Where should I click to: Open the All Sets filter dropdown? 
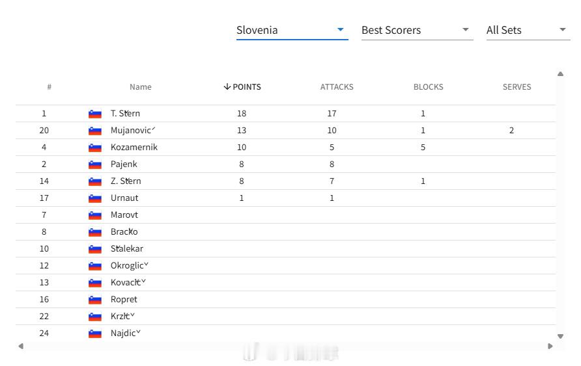pos(528,30)
